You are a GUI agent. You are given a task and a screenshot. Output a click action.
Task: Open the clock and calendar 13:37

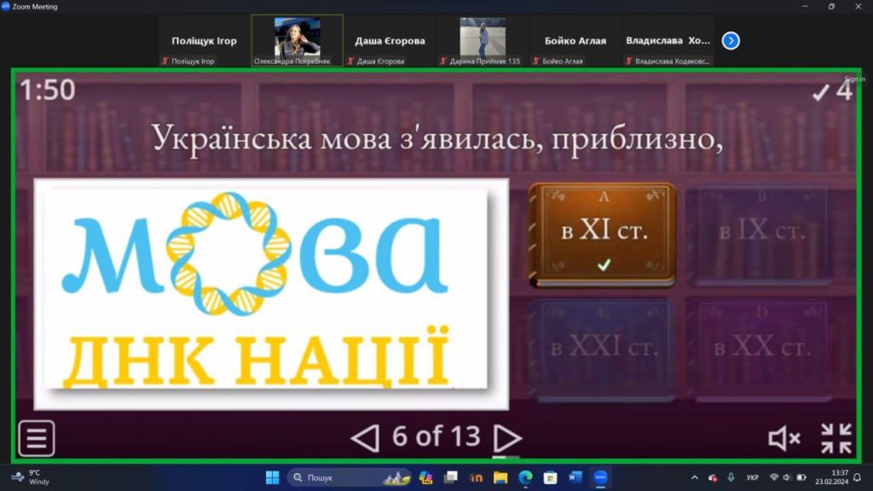(832, 477)
